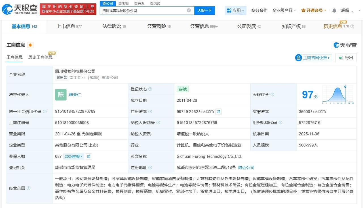This screenshot has width=363, height=208.
Task: Click the 导出 export button
Action: tap(346, 58)
